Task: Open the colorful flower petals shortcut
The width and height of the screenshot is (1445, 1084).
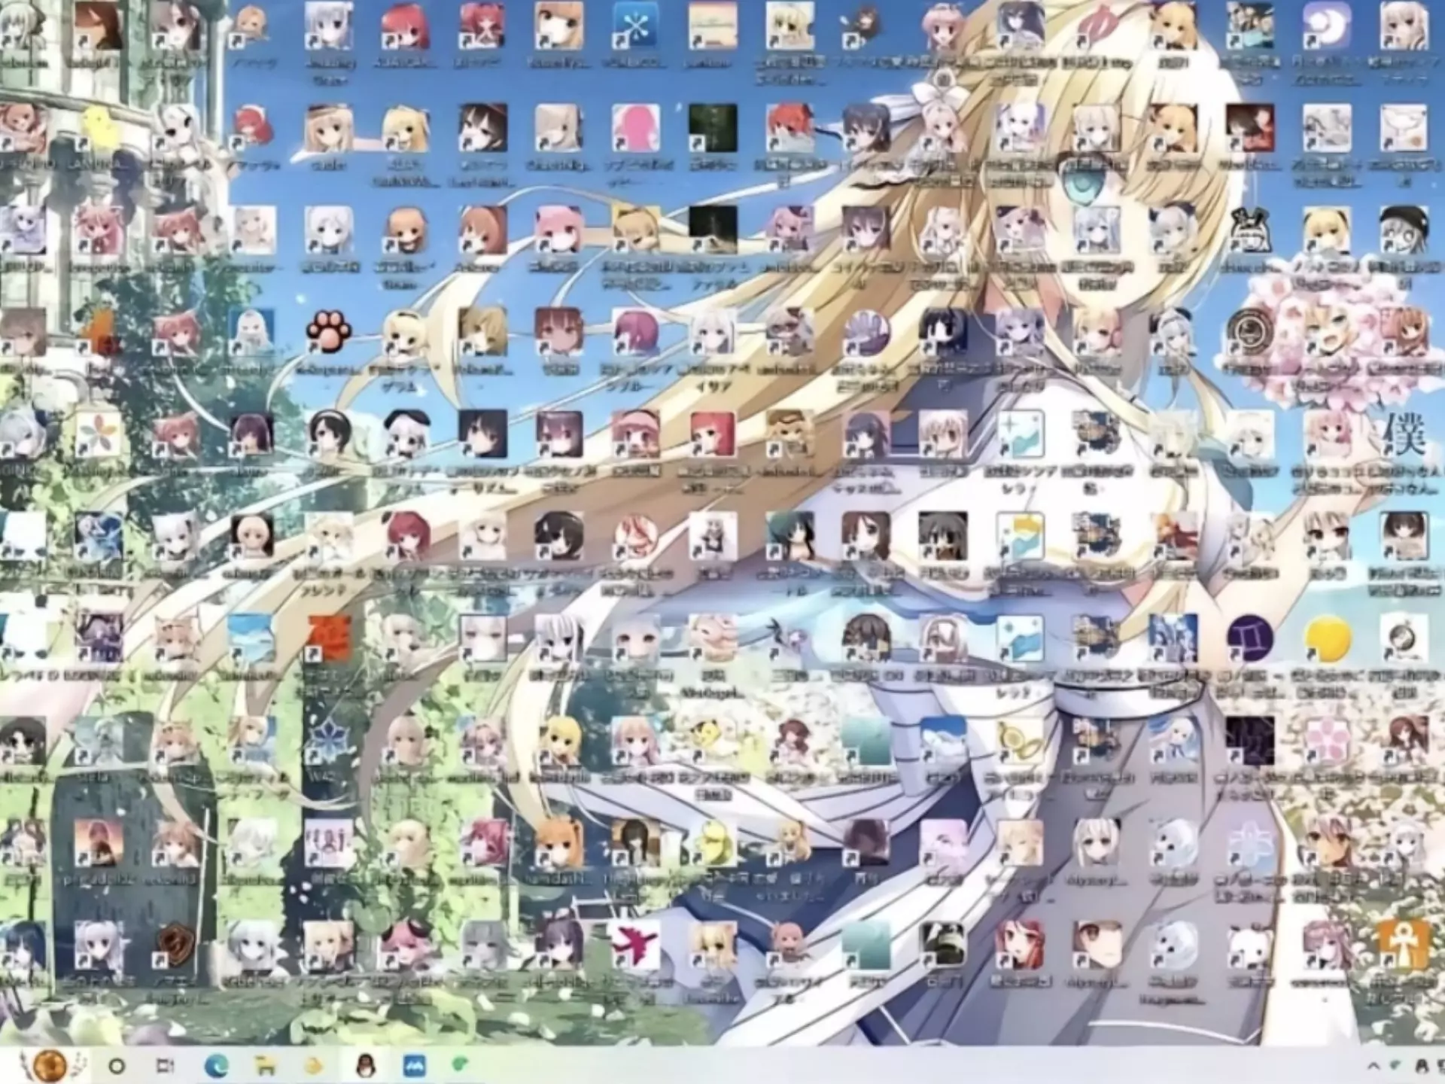Action: [98, 436]
